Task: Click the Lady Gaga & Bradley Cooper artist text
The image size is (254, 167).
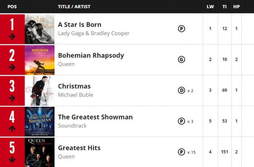Action: pos(93,33)
